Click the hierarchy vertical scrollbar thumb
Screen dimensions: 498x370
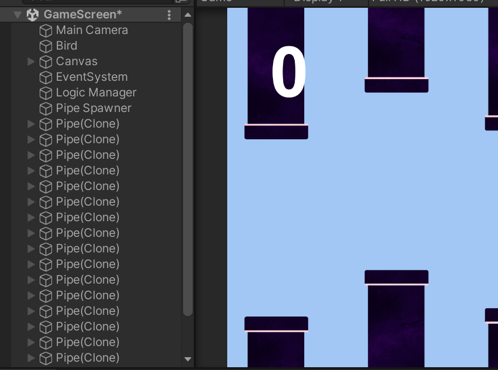[x=188, y=169]
